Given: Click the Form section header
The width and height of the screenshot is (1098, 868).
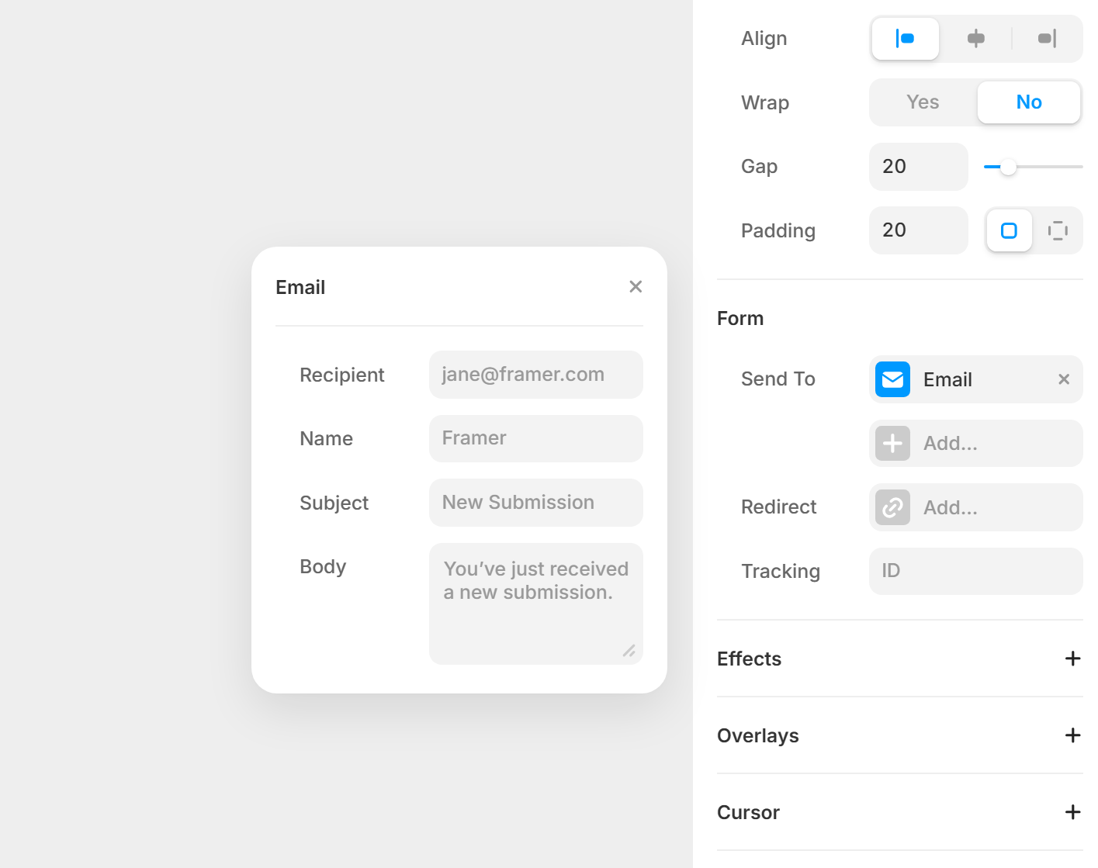Looking at the screenshot, I should point(740,318).
